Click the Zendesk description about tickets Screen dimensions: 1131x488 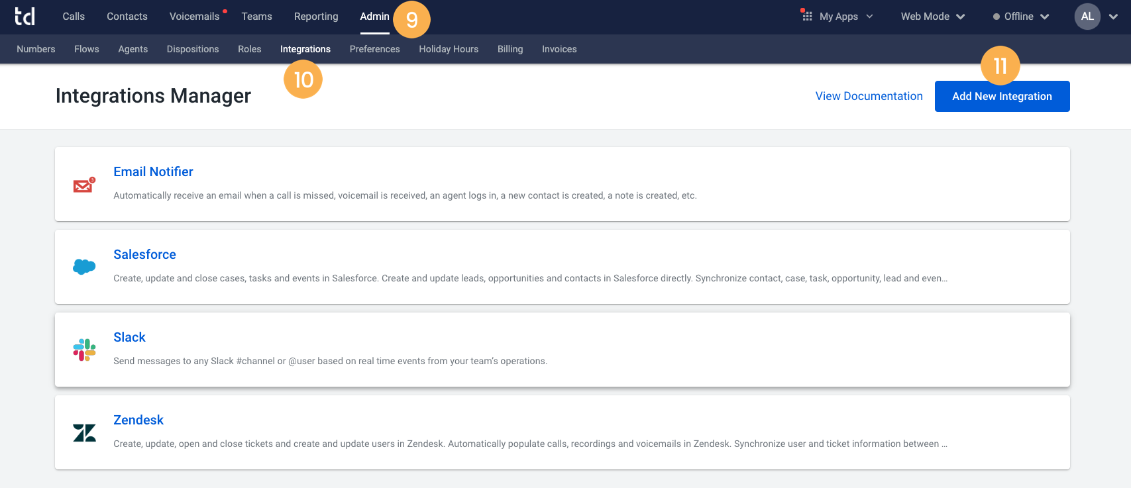(x=530, y=444)
